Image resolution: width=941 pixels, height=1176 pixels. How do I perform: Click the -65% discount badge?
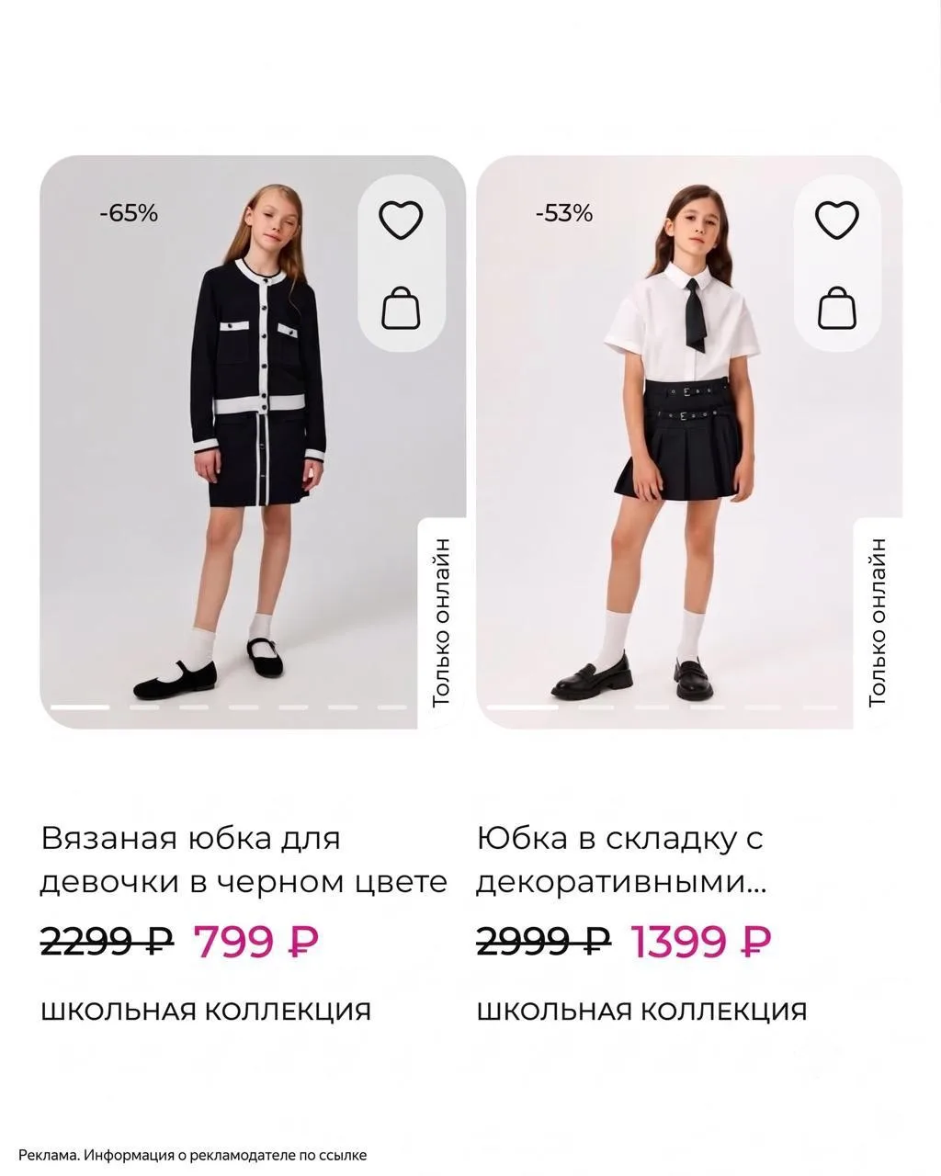click(129, 214)
